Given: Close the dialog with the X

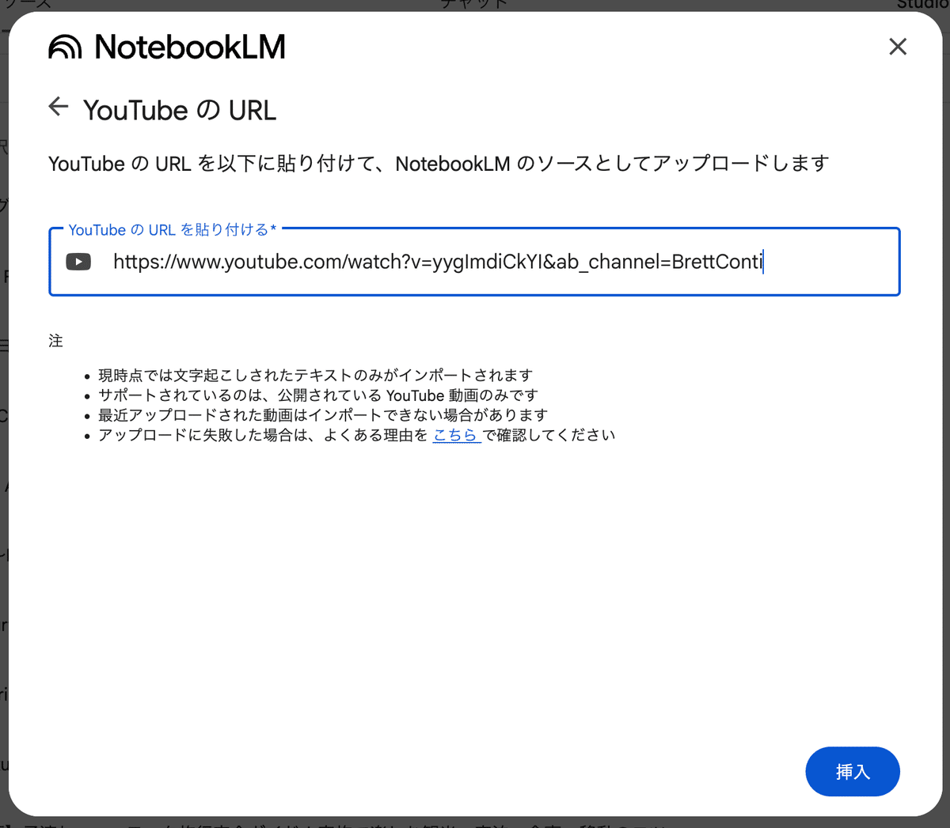Looking at the screenshot, I should (898, 47).
